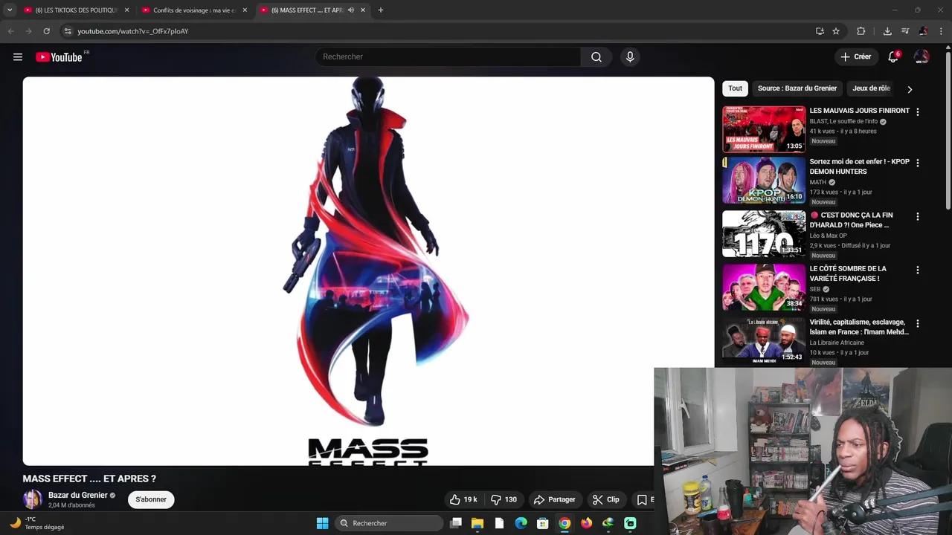This screenshot has width=952, height=535.
Task: Submit search with the magnifier button
Action: click(x=596, y=57)
